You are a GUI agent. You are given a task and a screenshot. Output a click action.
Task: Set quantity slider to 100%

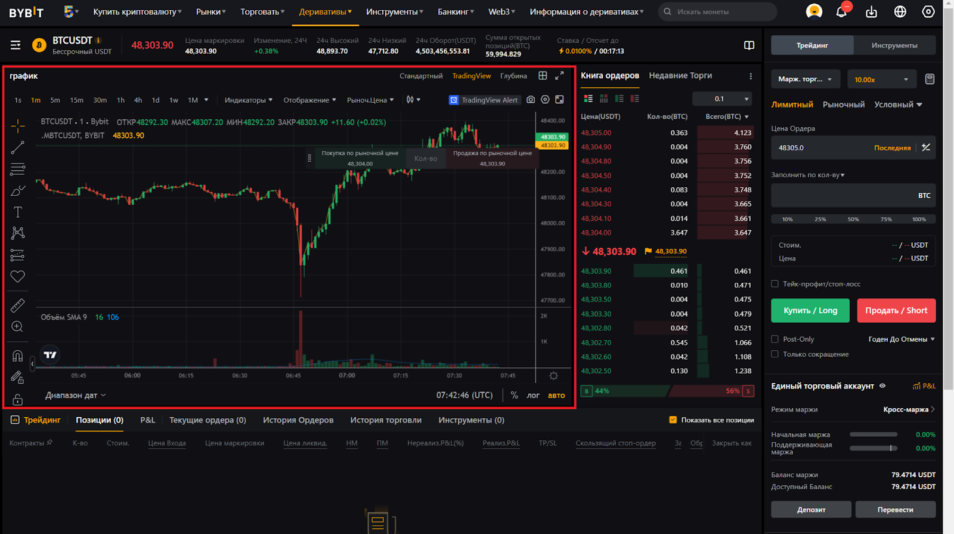tap(919, 219)
